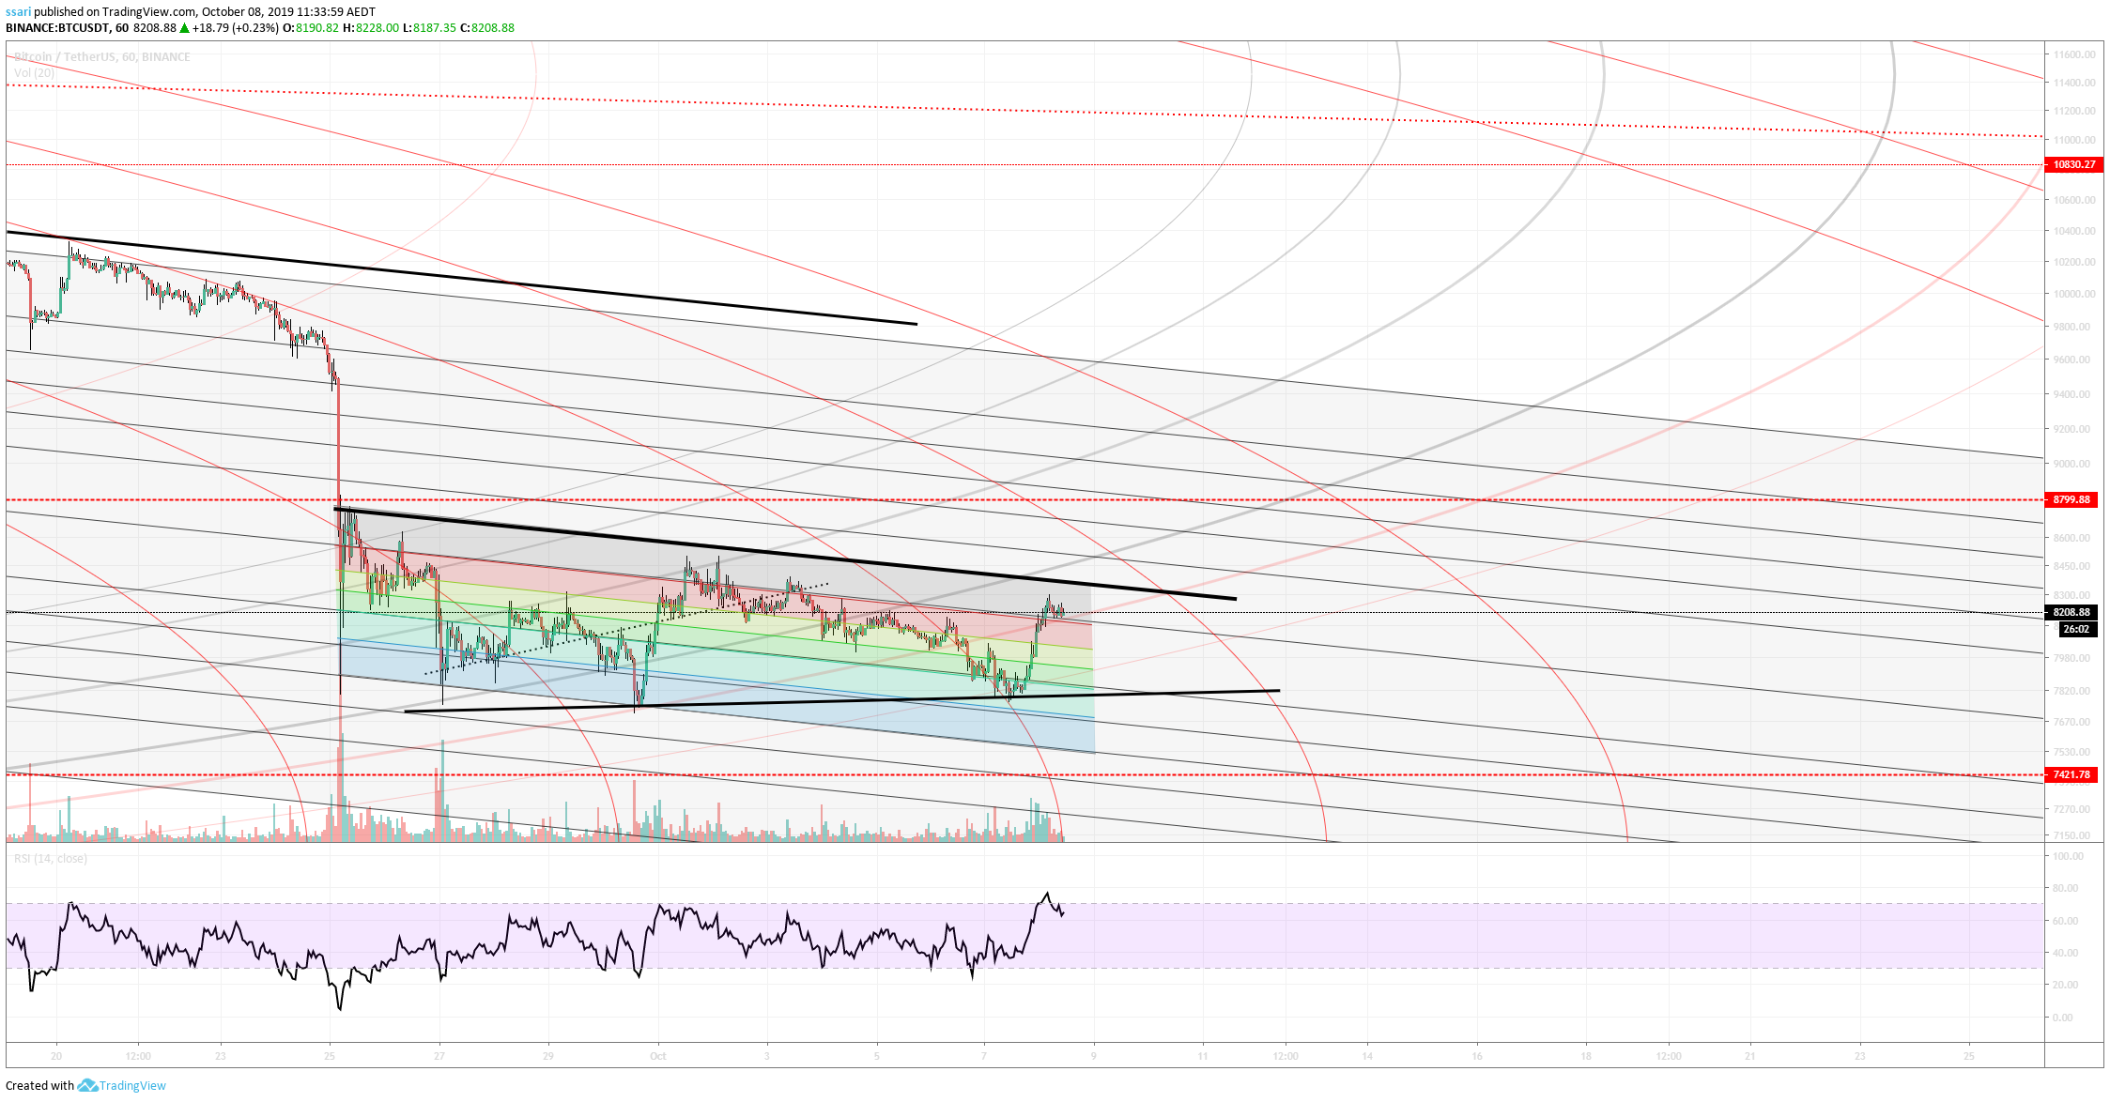Click the O:8190.82 open value in header
2110x1102 pixels.
[312, 27]
